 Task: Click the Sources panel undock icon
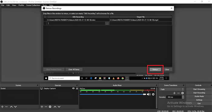tap(77, 85)
